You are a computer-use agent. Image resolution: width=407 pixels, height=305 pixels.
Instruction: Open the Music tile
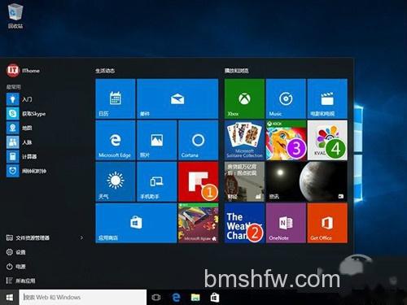[286, 98]
